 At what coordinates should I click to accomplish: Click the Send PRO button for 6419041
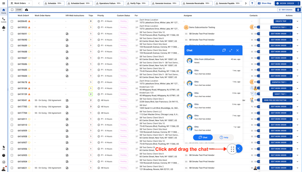pos(275,100)
